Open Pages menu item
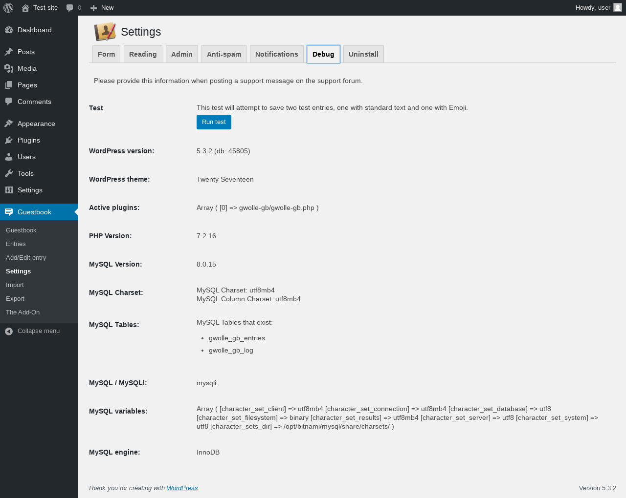626x498 pixels. click(39, 85)
